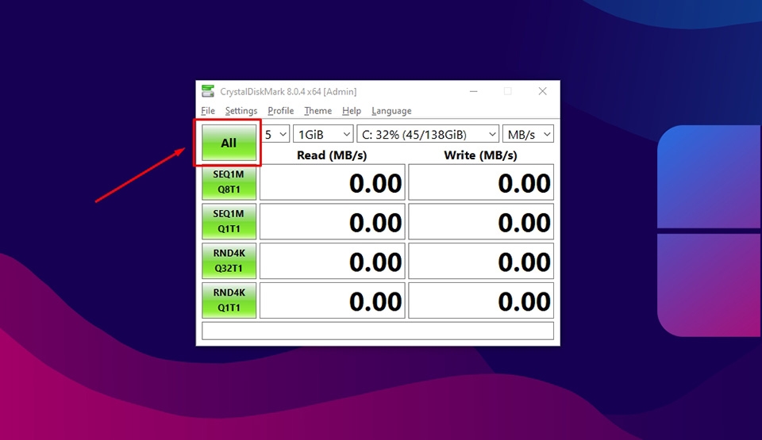Select the RND4K Q32T1 write result value

[x=481, y=261]
